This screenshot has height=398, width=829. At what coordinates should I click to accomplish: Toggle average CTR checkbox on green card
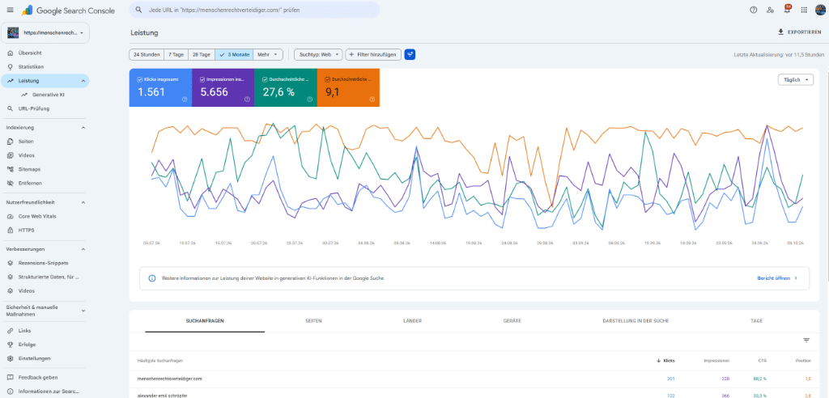tap(265, 79)
